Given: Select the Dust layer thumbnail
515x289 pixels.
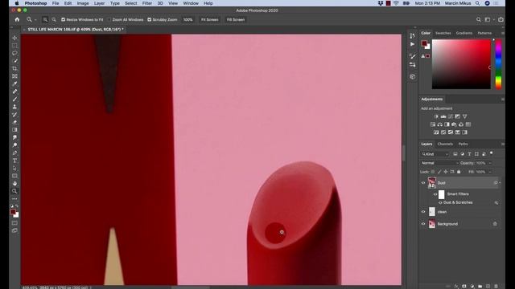Looking at the screenshot, I should pyautogui.click(x=432, y=183).
